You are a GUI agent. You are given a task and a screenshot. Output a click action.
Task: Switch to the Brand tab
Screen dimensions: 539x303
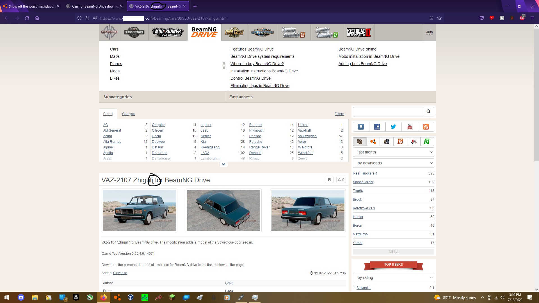tap(108, 114)
